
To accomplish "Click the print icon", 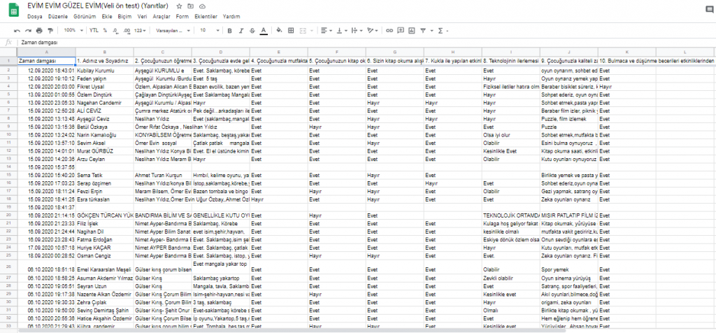I will coord(39,31).
